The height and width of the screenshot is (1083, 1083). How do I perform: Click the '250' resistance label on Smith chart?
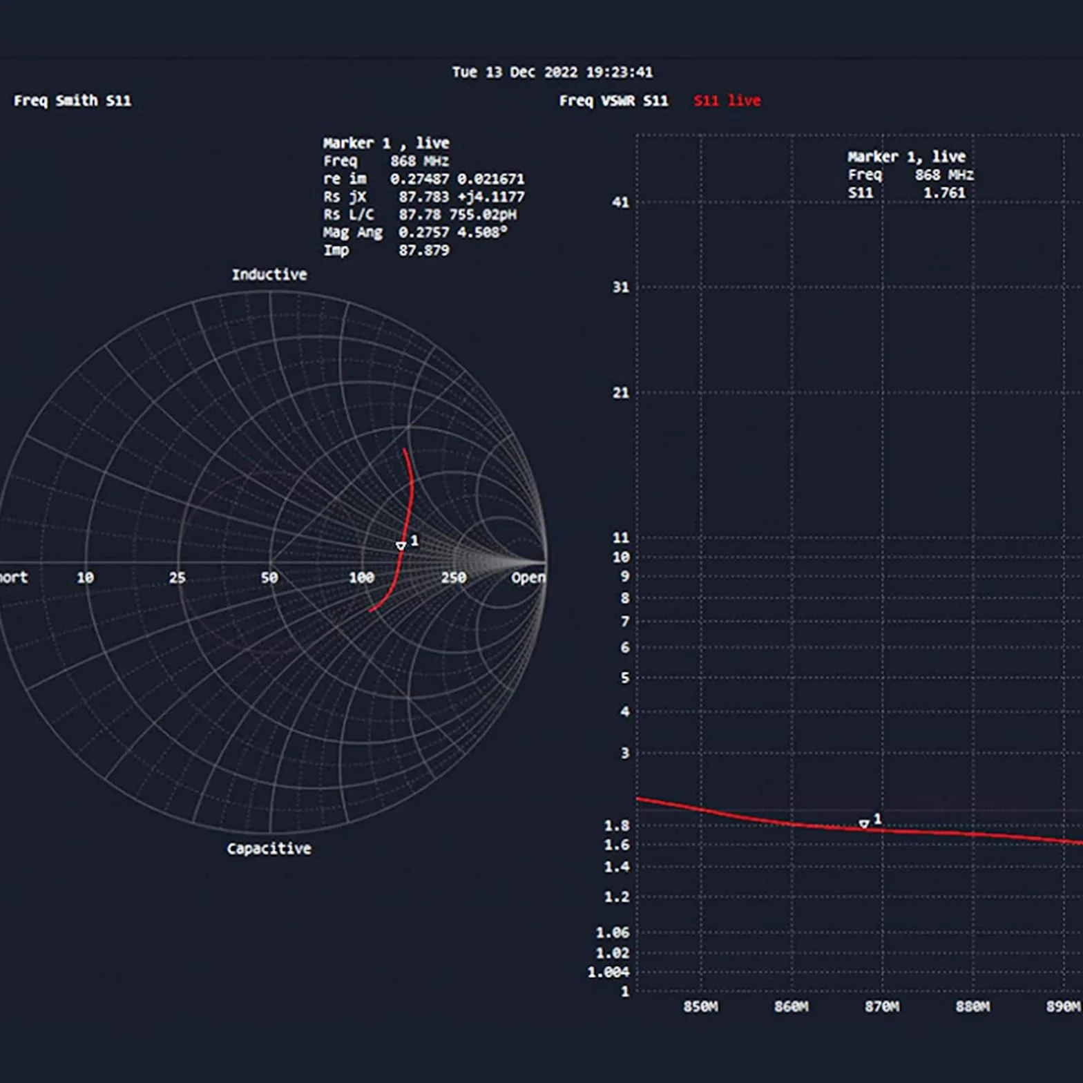tap(454, 577)
